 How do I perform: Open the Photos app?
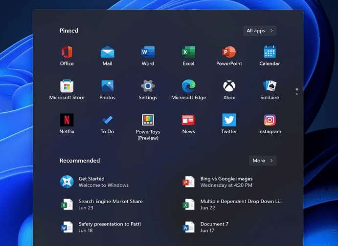tap(107, 89)
